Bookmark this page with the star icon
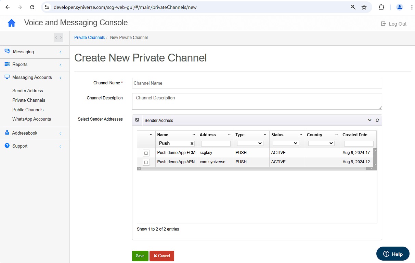The width and height of the screenshot is (415, 263). point(364,7)
